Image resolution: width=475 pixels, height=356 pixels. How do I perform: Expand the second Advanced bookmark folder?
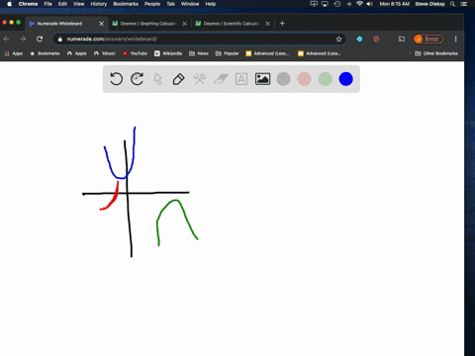click(x=320, y=53)
